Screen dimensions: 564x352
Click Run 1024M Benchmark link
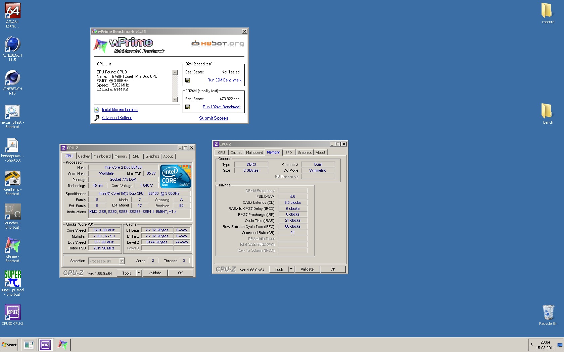point(222,107)
